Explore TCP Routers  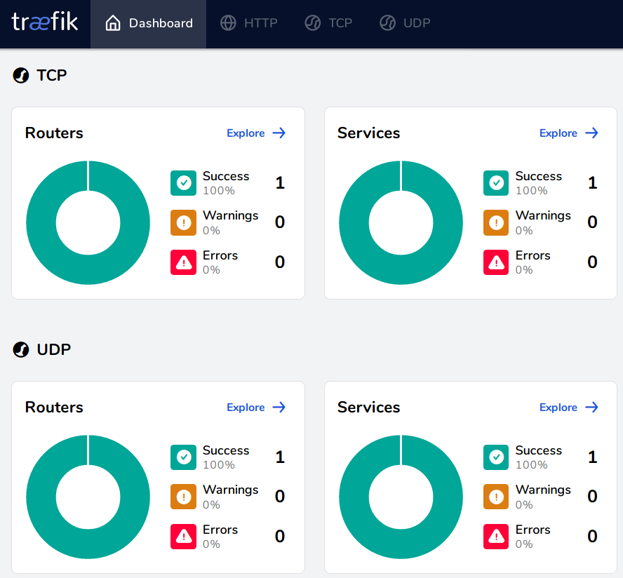[x=256, y=133]
